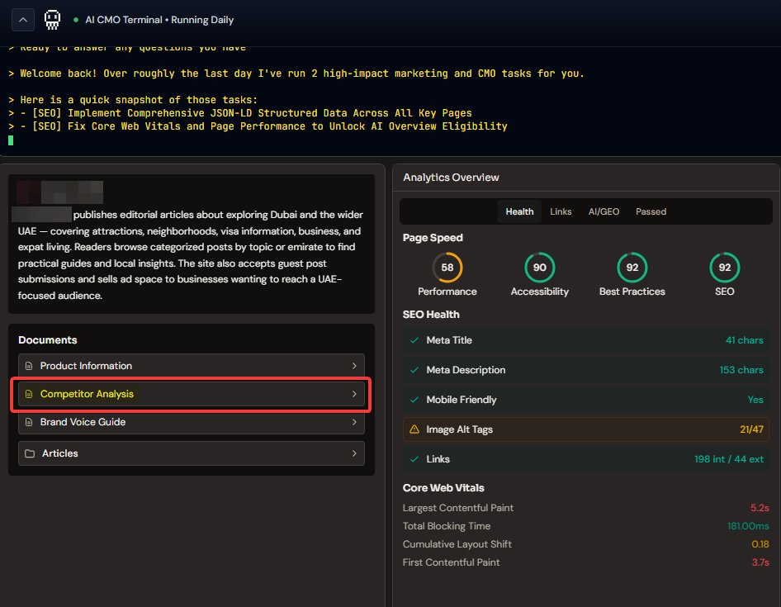
Task: Click the Core Web Vitals fix task line
Action: click(x=258, y=126)
